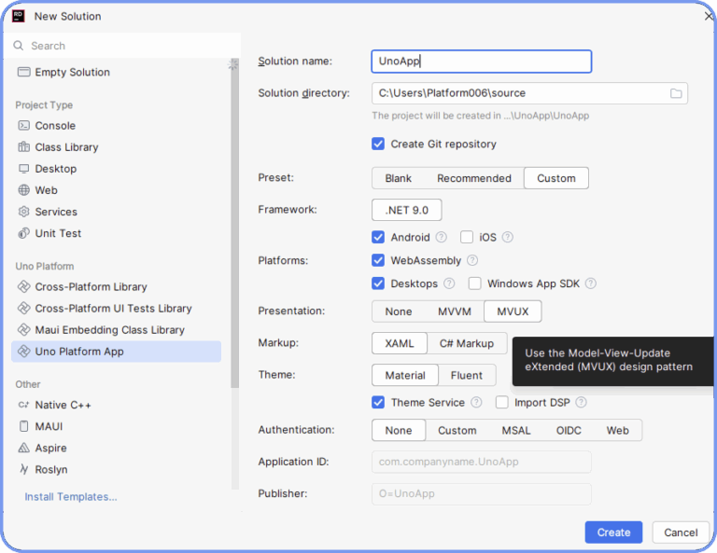Set authentication to MSAL

[516, 430]
